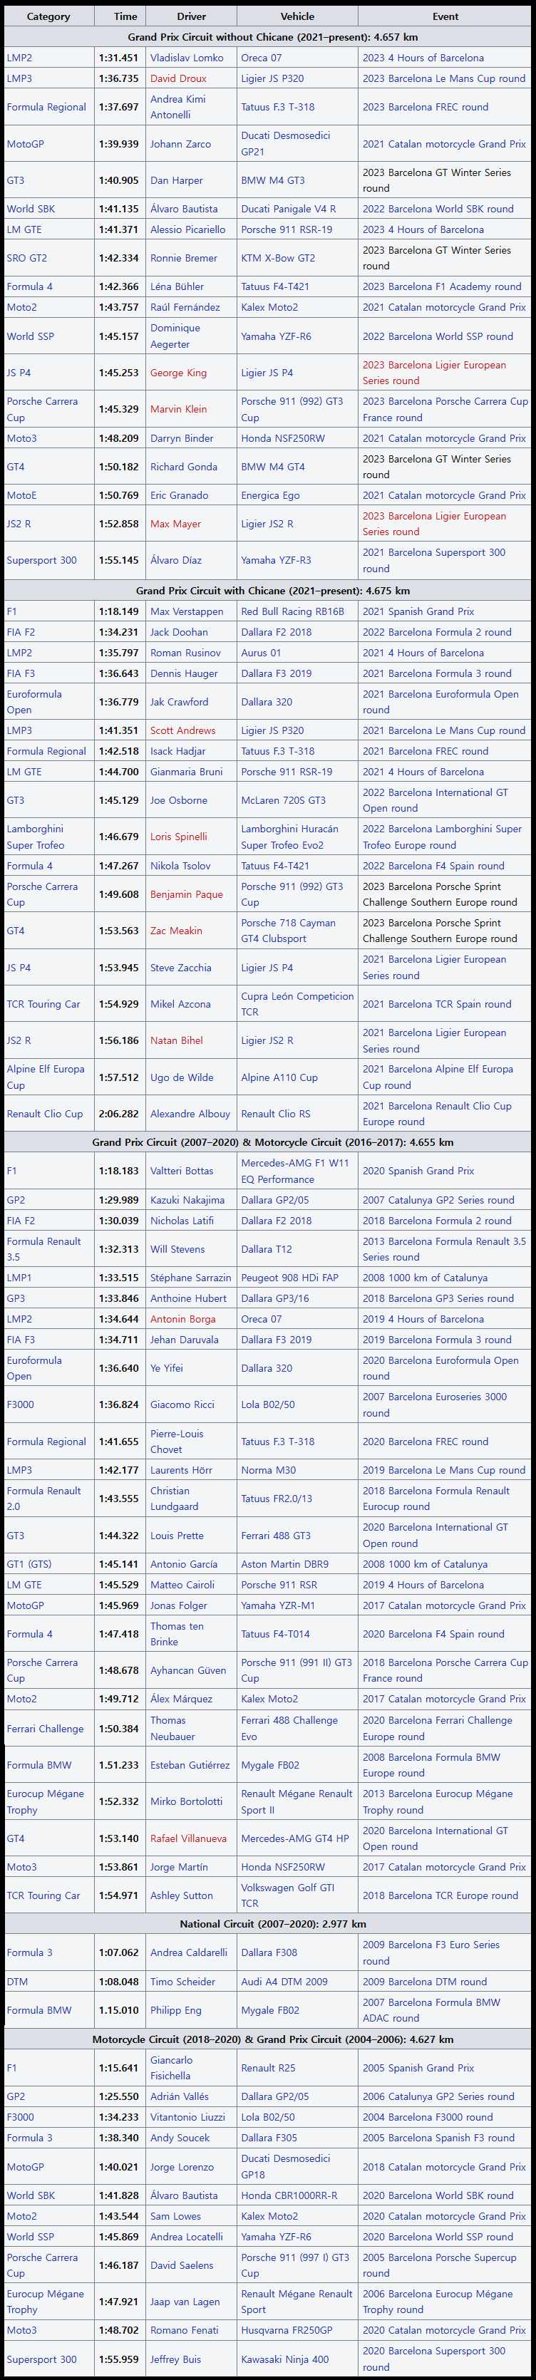536x2380 pixels.
Task: Open Ducati Desmosedici GP21 vehicle link
Action: (286, 144)
